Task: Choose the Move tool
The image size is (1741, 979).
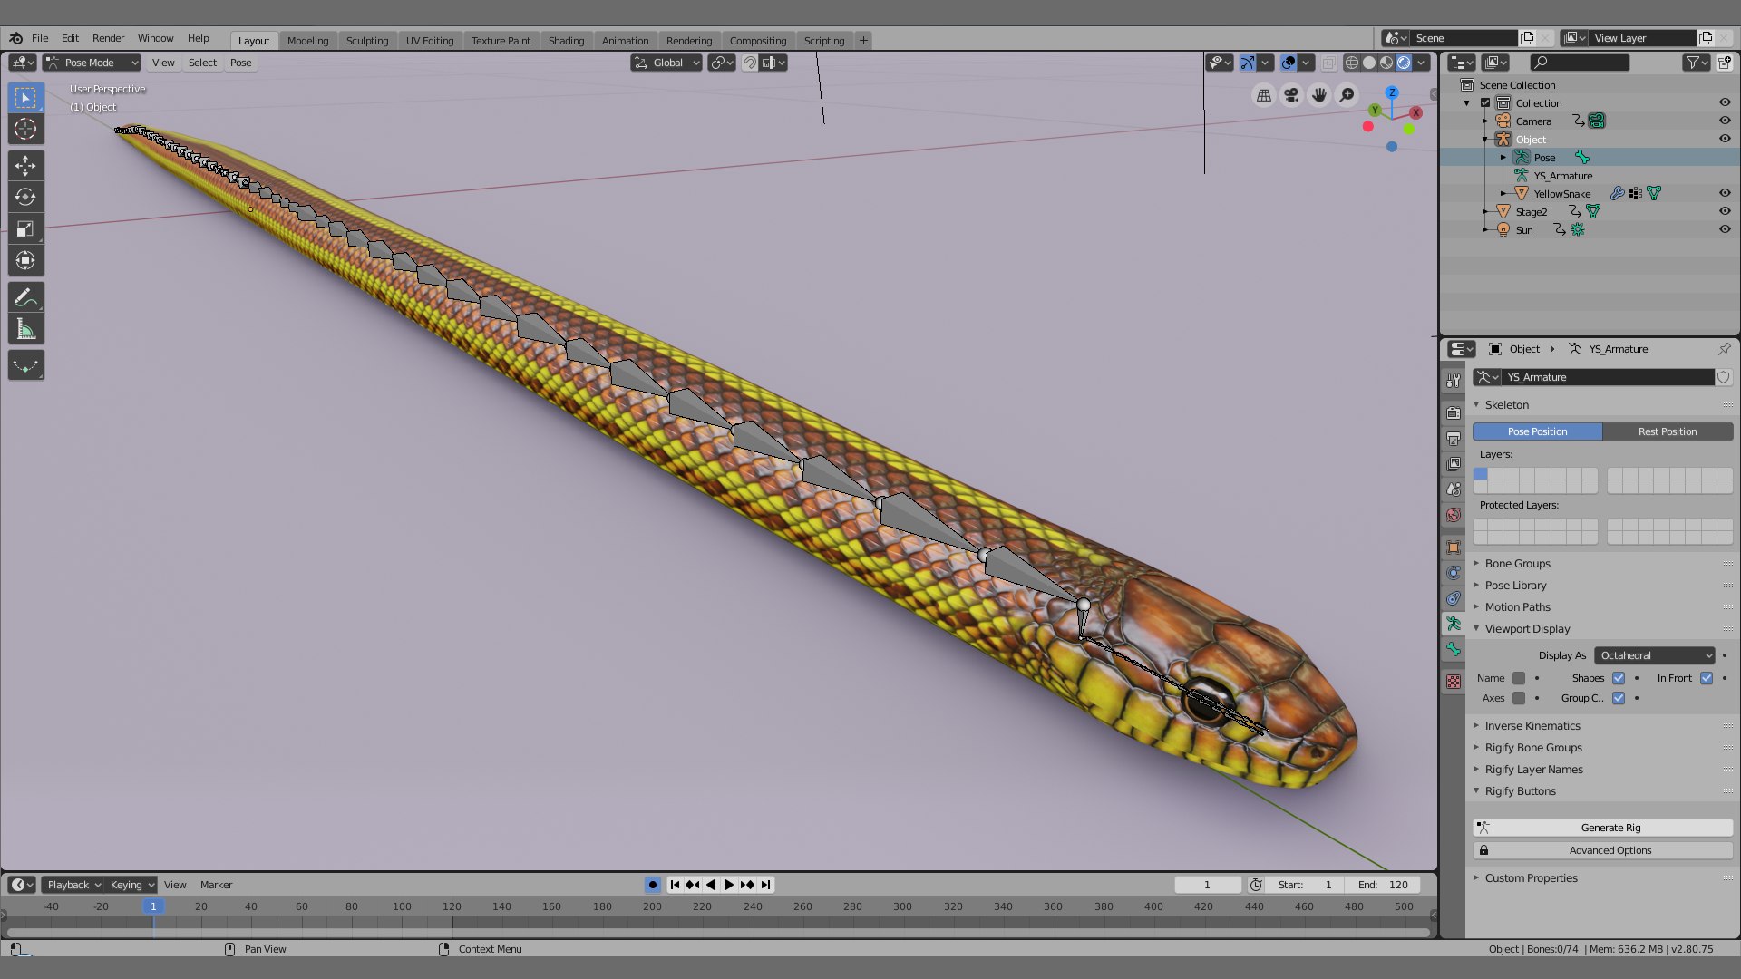Action: (25, 166)
